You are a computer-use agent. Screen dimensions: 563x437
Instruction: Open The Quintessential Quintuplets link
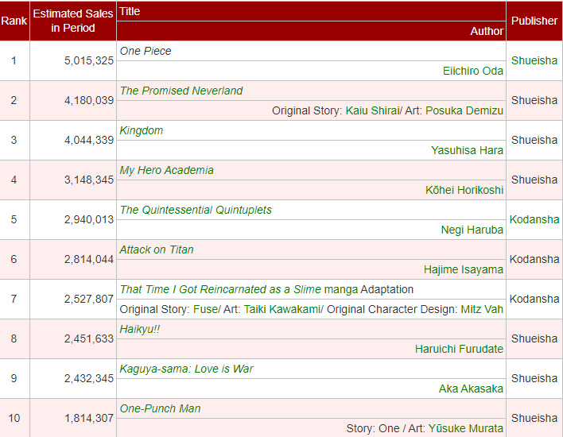[196, 210]
